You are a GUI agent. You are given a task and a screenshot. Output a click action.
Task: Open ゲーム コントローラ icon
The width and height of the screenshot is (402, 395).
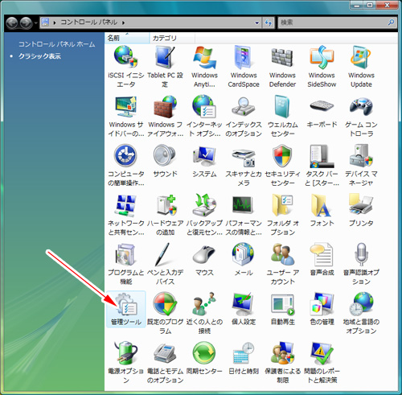tap(361, 106)
